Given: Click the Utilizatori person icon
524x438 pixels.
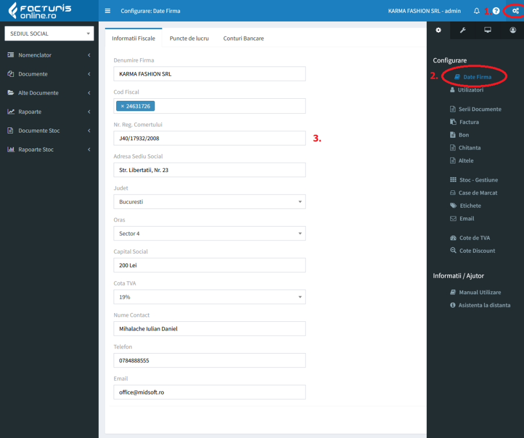Looking at the screenshot, I should coord(452,90).
